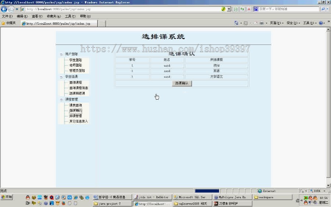
Task: Open the 编辑(E) menu
Action: [x=22, y=16]
